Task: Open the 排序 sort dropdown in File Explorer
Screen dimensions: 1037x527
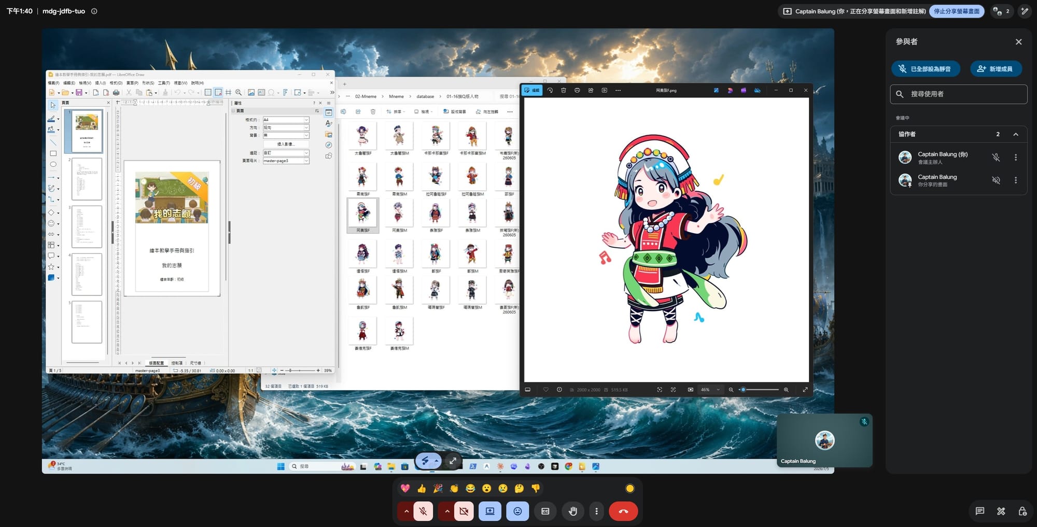Action: pos(396,111)
